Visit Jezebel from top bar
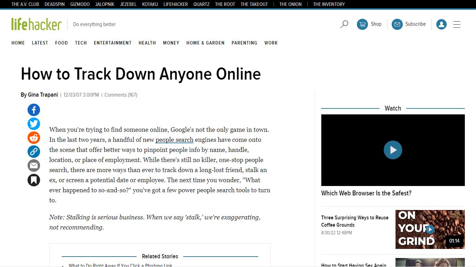 click(128, 4)
